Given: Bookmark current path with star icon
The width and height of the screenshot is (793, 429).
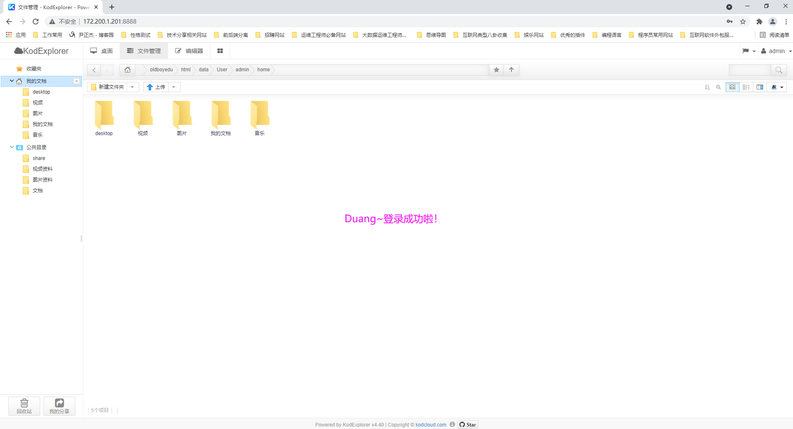Looking at the screenshot, I should pyautogui.click(x=496, y=70).
